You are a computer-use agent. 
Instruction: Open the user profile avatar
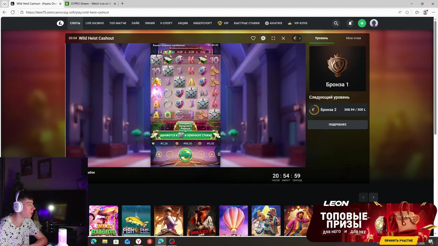click(374, 23)
